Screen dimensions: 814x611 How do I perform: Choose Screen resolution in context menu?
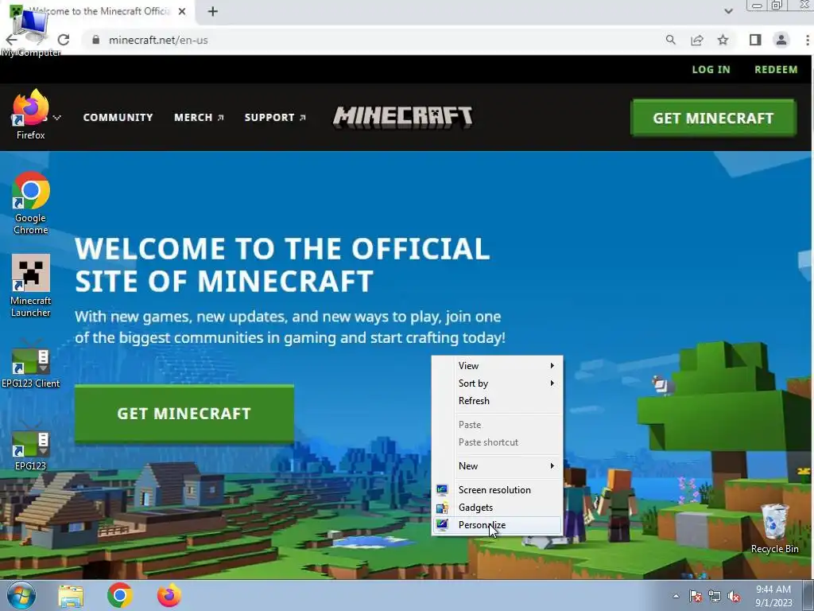click(498, 490)
